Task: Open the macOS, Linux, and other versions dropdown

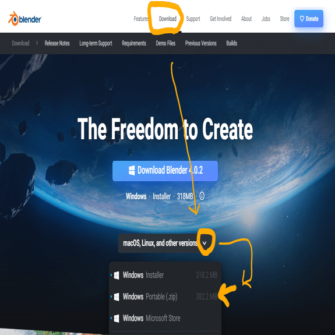Action: tap(165, 243)
